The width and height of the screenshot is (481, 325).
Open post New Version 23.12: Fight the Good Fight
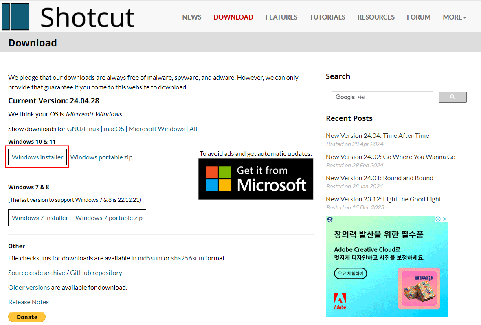(383, 199)
